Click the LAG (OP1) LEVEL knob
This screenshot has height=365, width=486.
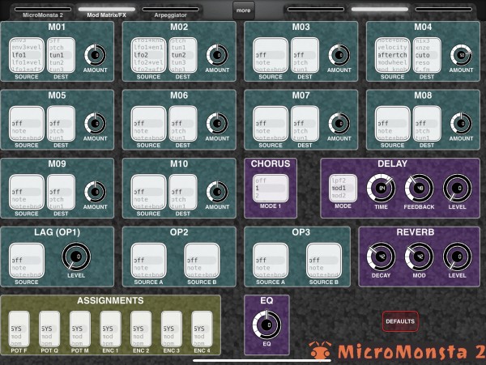tap(76, 257)
